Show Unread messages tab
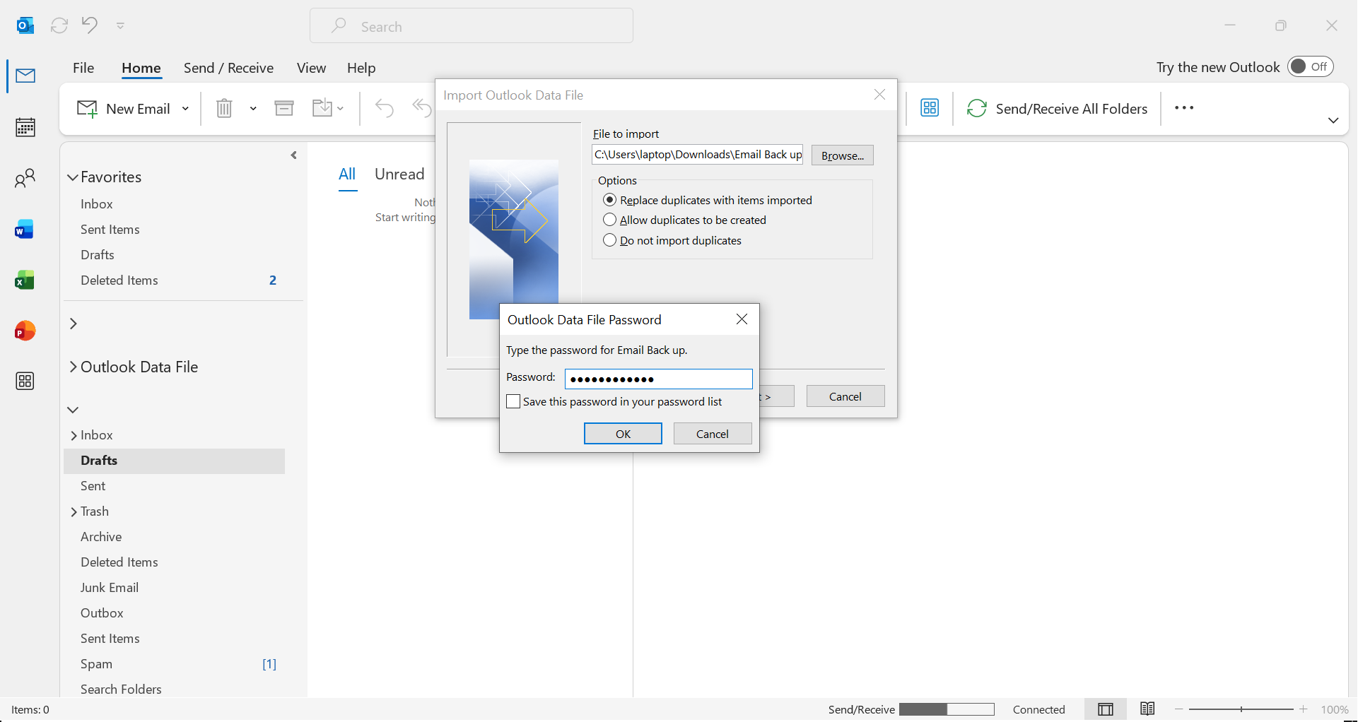 click(399, 174)
